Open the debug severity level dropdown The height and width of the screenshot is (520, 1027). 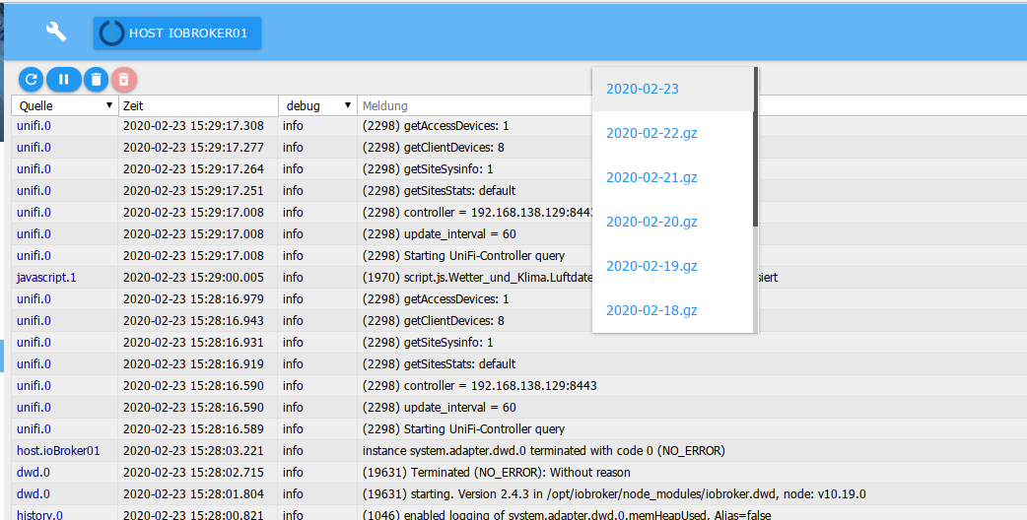pos(317,105)
